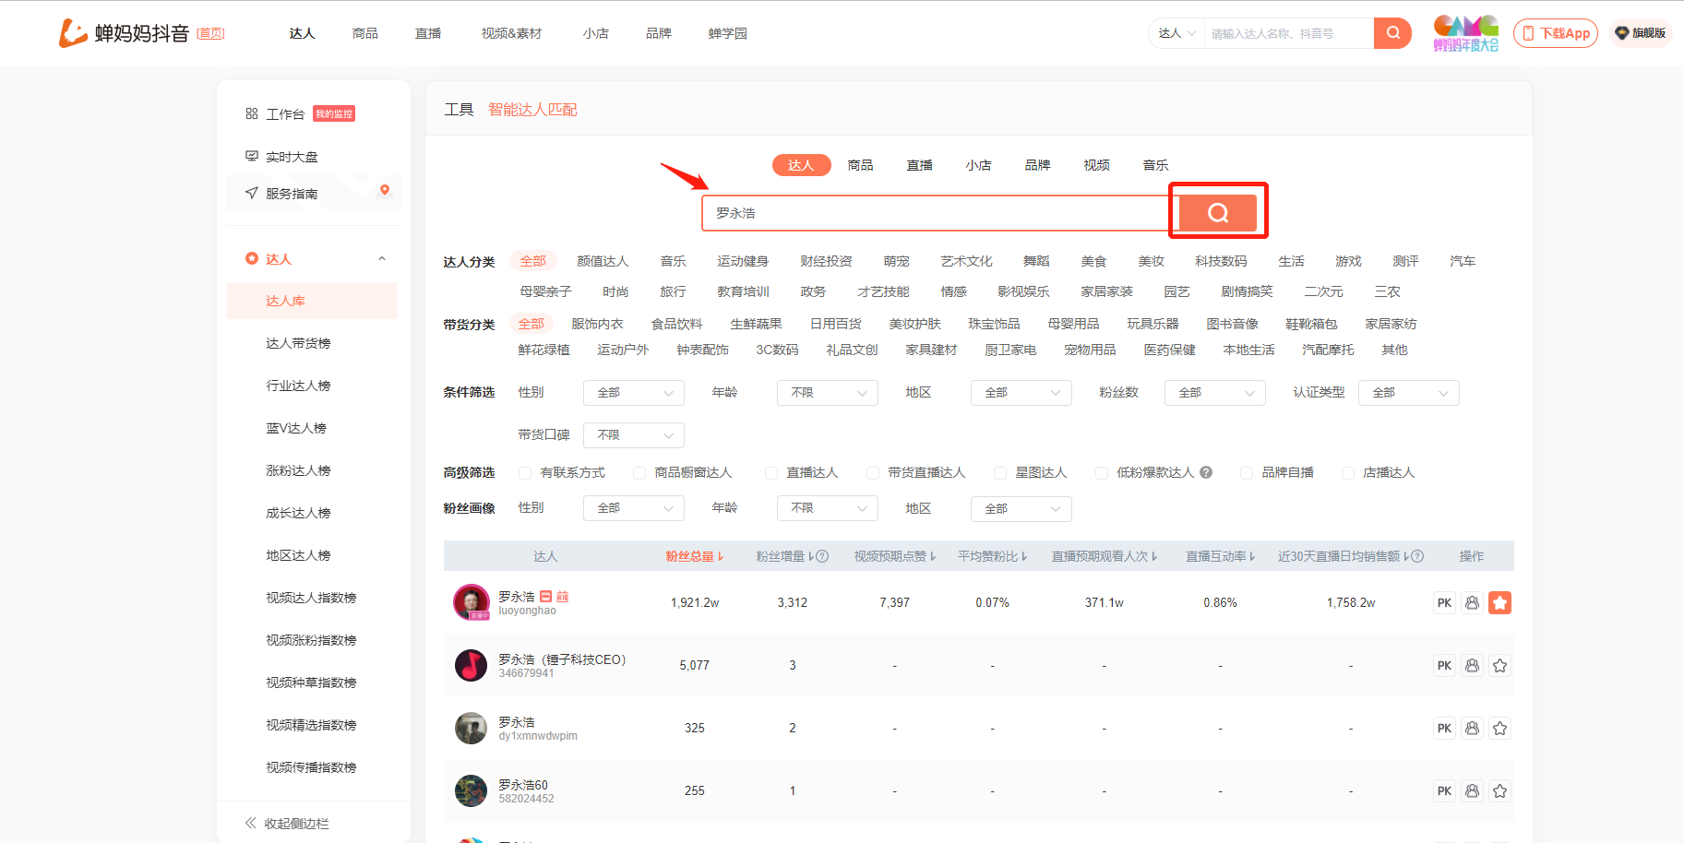Check 带货直播达人 checkbox
This screenshot has width=1684, height=843.
click(873, 473)
